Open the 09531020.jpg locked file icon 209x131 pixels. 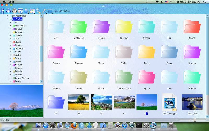(169, 102)
